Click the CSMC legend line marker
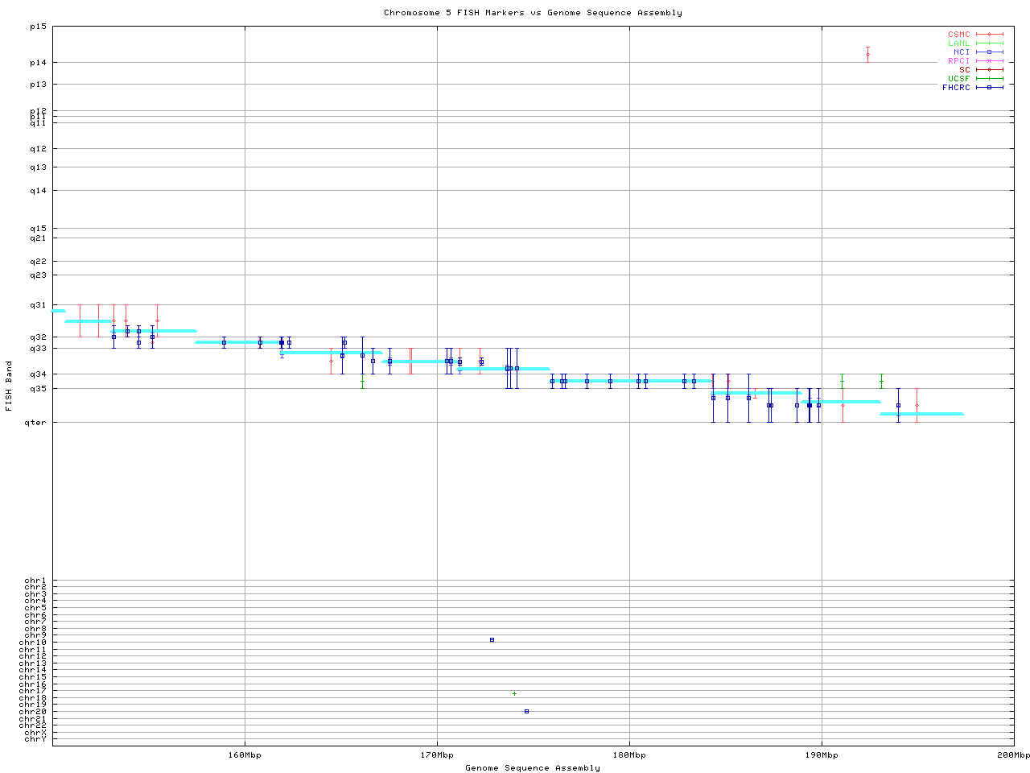Viewport: 1030px width, 773px height. (x=989, y=35)
